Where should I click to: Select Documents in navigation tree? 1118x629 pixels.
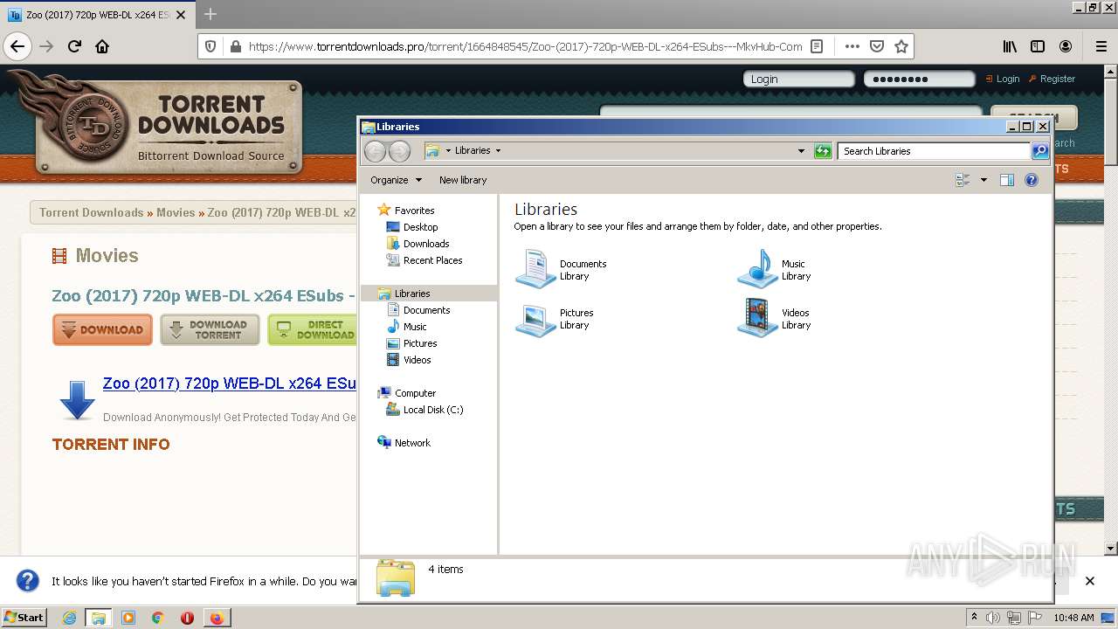tap(426, 310)
